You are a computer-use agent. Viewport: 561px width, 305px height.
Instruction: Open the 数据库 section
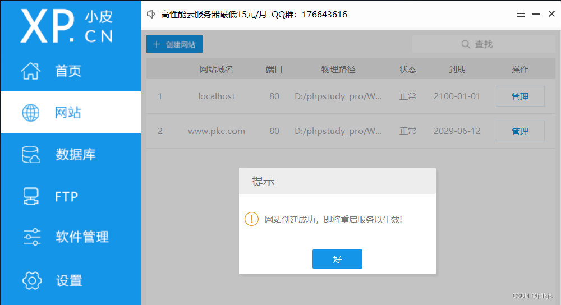[x=71, y=155]
